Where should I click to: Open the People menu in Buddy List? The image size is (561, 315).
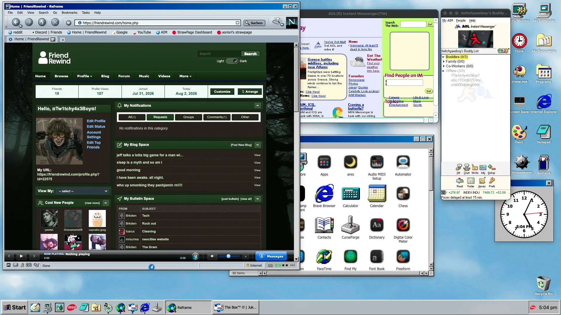461,20
